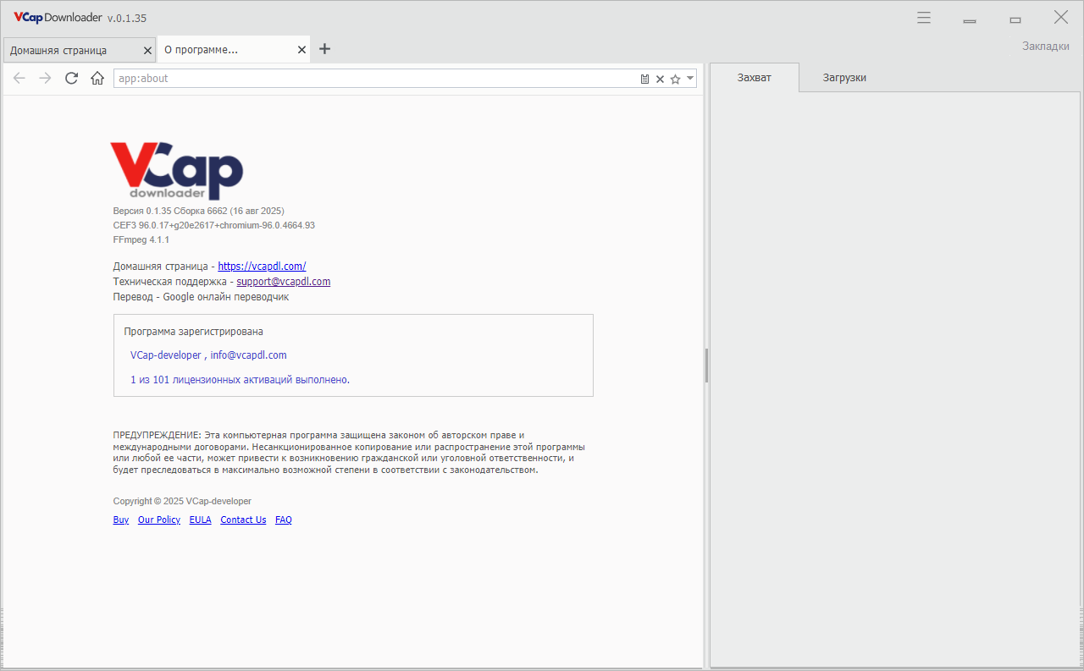Image resolution: width=1084 pixels, height=671 pixels.
Task: Go to the home page icon
Action: tap(97, 79)
